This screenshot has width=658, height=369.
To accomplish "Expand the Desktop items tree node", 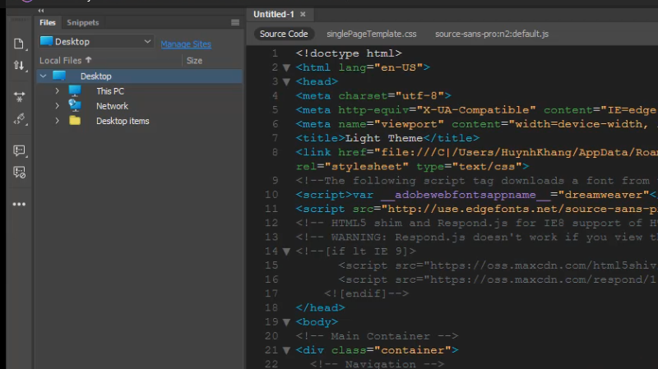I will coord(57,121).
